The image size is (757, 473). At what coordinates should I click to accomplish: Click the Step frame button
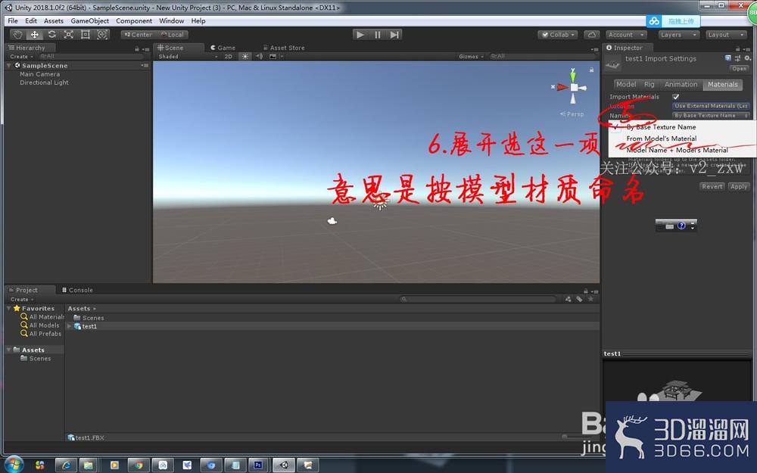(x=394, y=35)
